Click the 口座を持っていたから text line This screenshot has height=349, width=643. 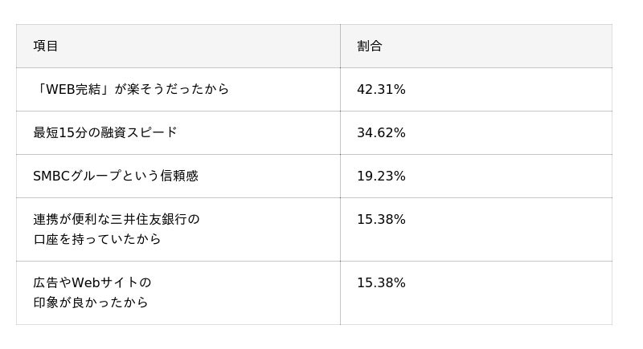click(x=97, y=240)
